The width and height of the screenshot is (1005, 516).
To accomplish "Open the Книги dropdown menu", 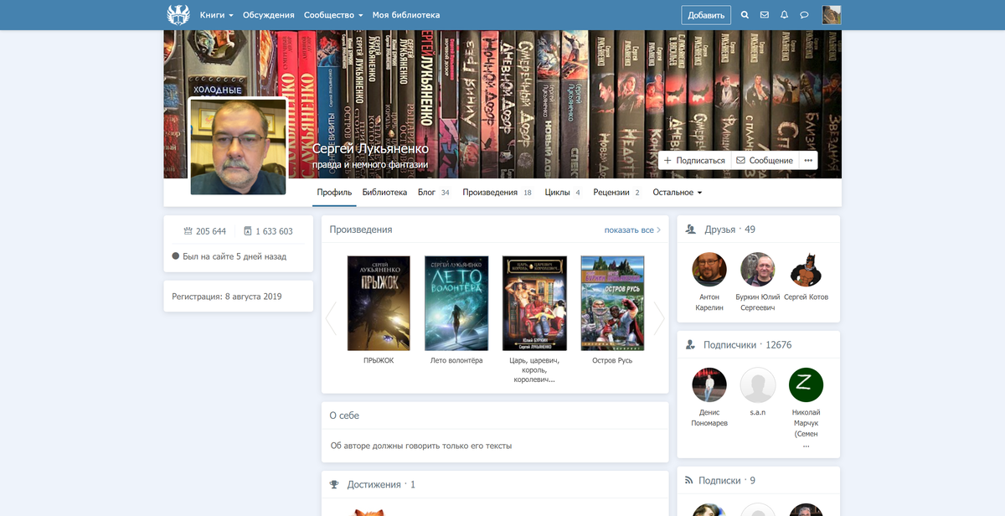I will 217,15.
